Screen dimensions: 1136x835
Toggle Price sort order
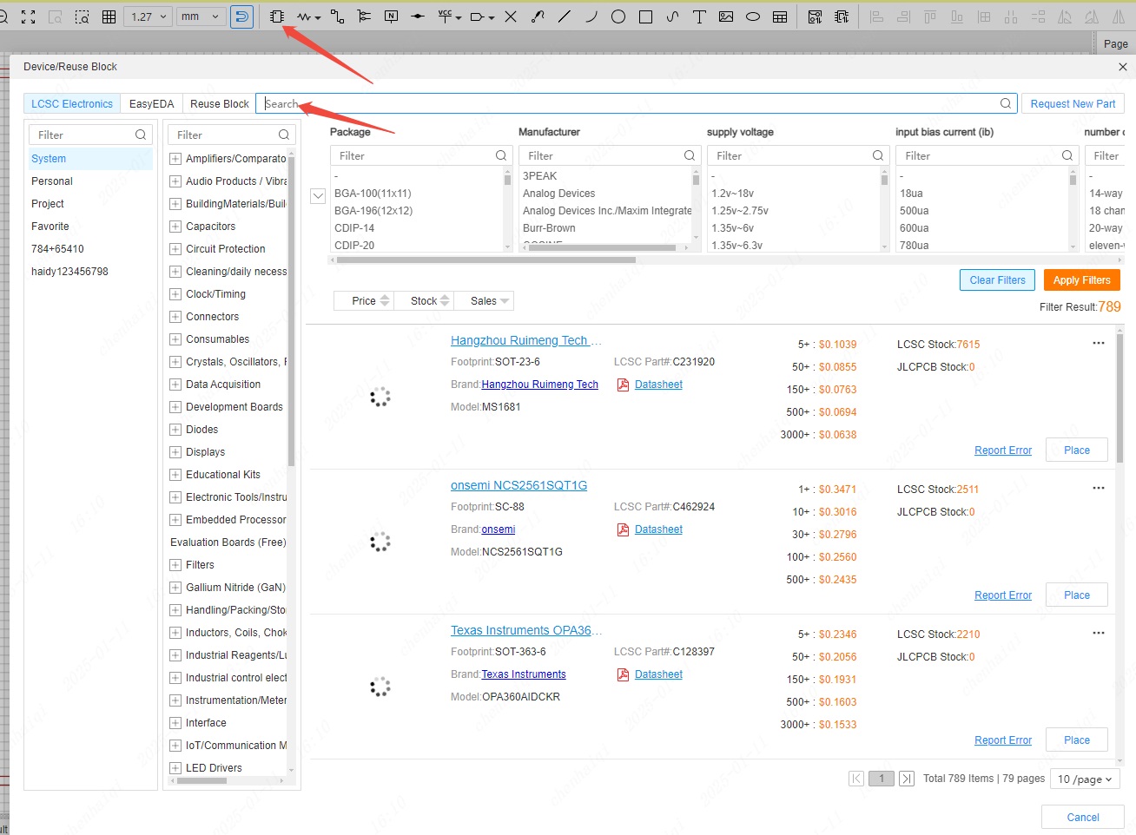(364, 300)
